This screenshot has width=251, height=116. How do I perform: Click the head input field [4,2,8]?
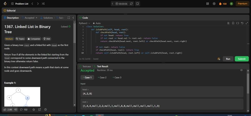coord(162,92)
